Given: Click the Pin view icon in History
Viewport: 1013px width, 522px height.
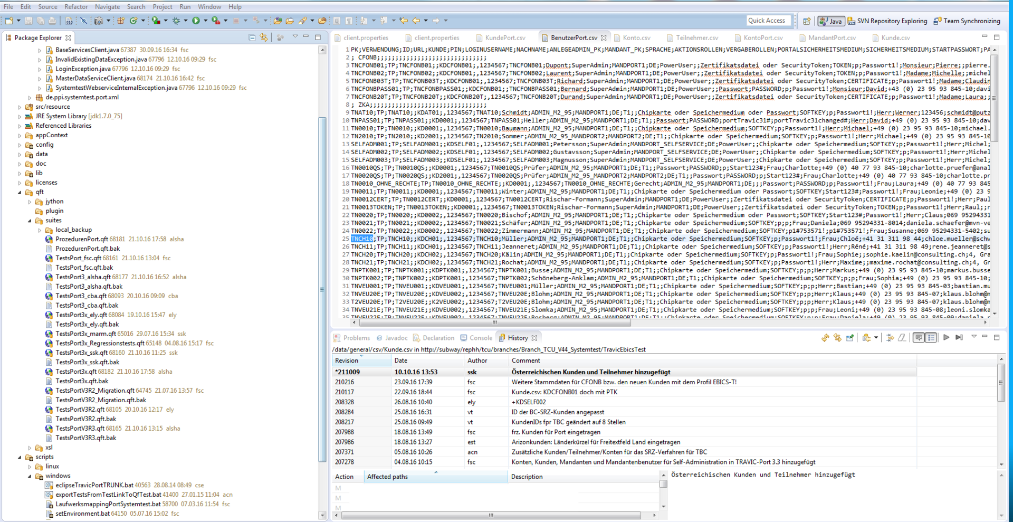Looking at the screenshot, I should pyautogui.click(x=850, y=338).
